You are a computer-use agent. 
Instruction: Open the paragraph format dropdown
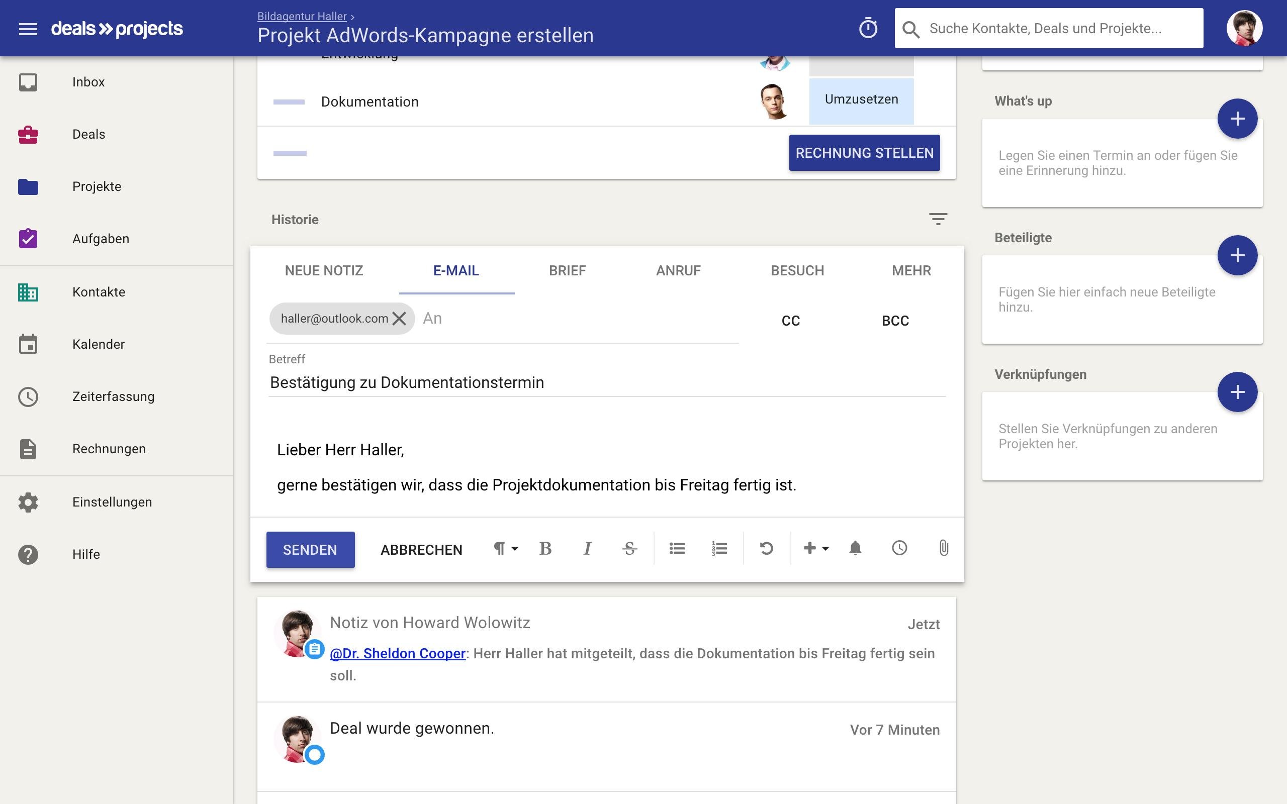[x=505, y=549]
